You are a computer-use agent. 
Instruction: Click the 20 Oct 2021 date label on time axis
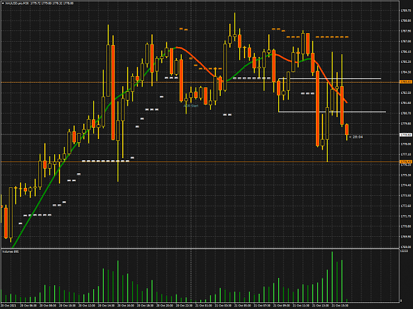pos(8,306)
